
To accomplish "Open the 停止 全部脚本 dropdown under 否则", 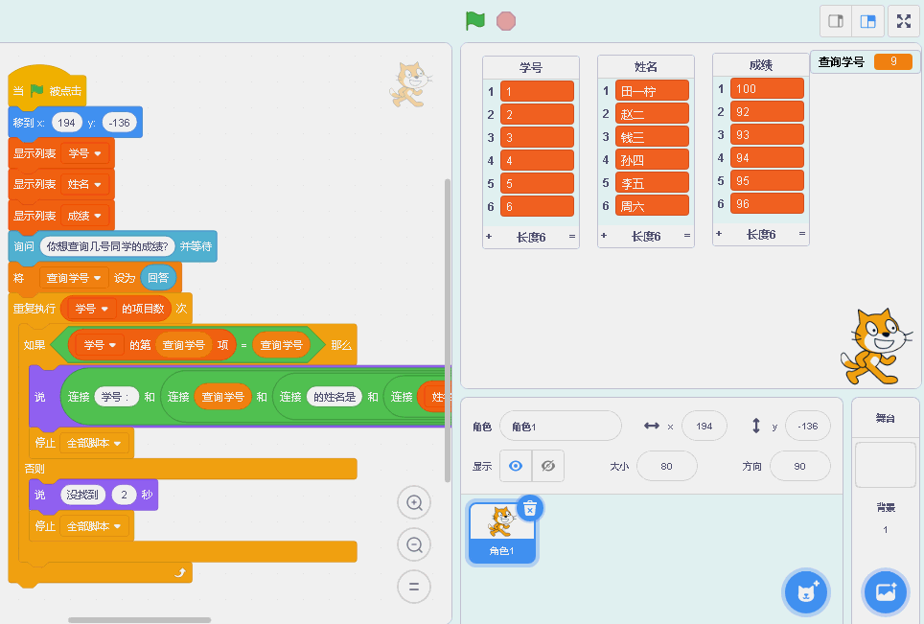I will tap(94, 526).
